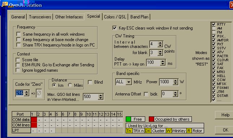Image resolution: width=233 pixels, height=138 pixels.
Task: Click the green Free legend swatch
Action: click(x=128, y=119)
